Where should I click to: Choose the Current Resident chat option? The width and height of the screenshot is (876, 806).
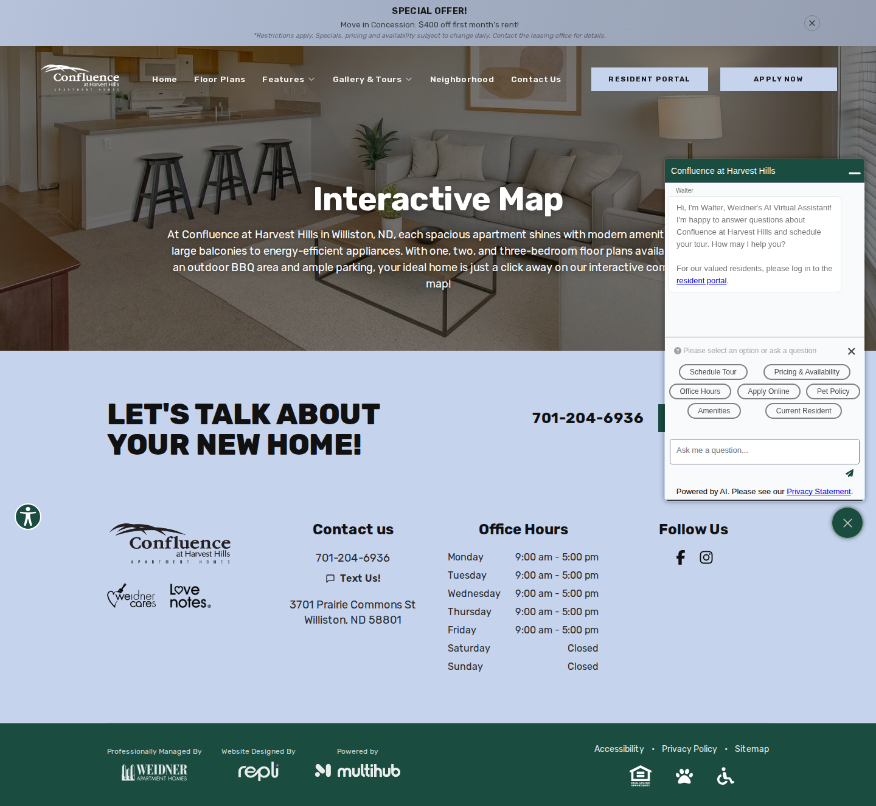804,411
